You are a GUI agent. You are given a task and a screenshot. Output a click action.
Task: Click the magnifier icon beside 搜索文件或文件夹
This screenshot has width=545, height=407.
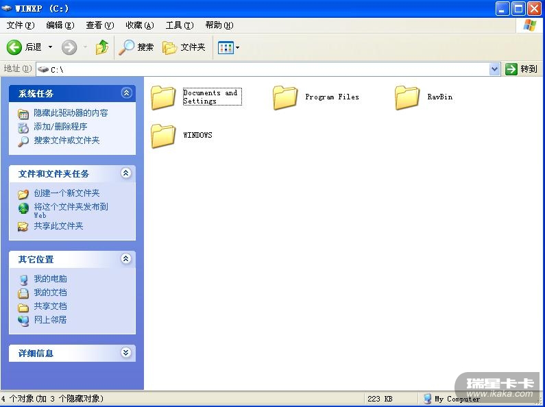pos(23,141)
